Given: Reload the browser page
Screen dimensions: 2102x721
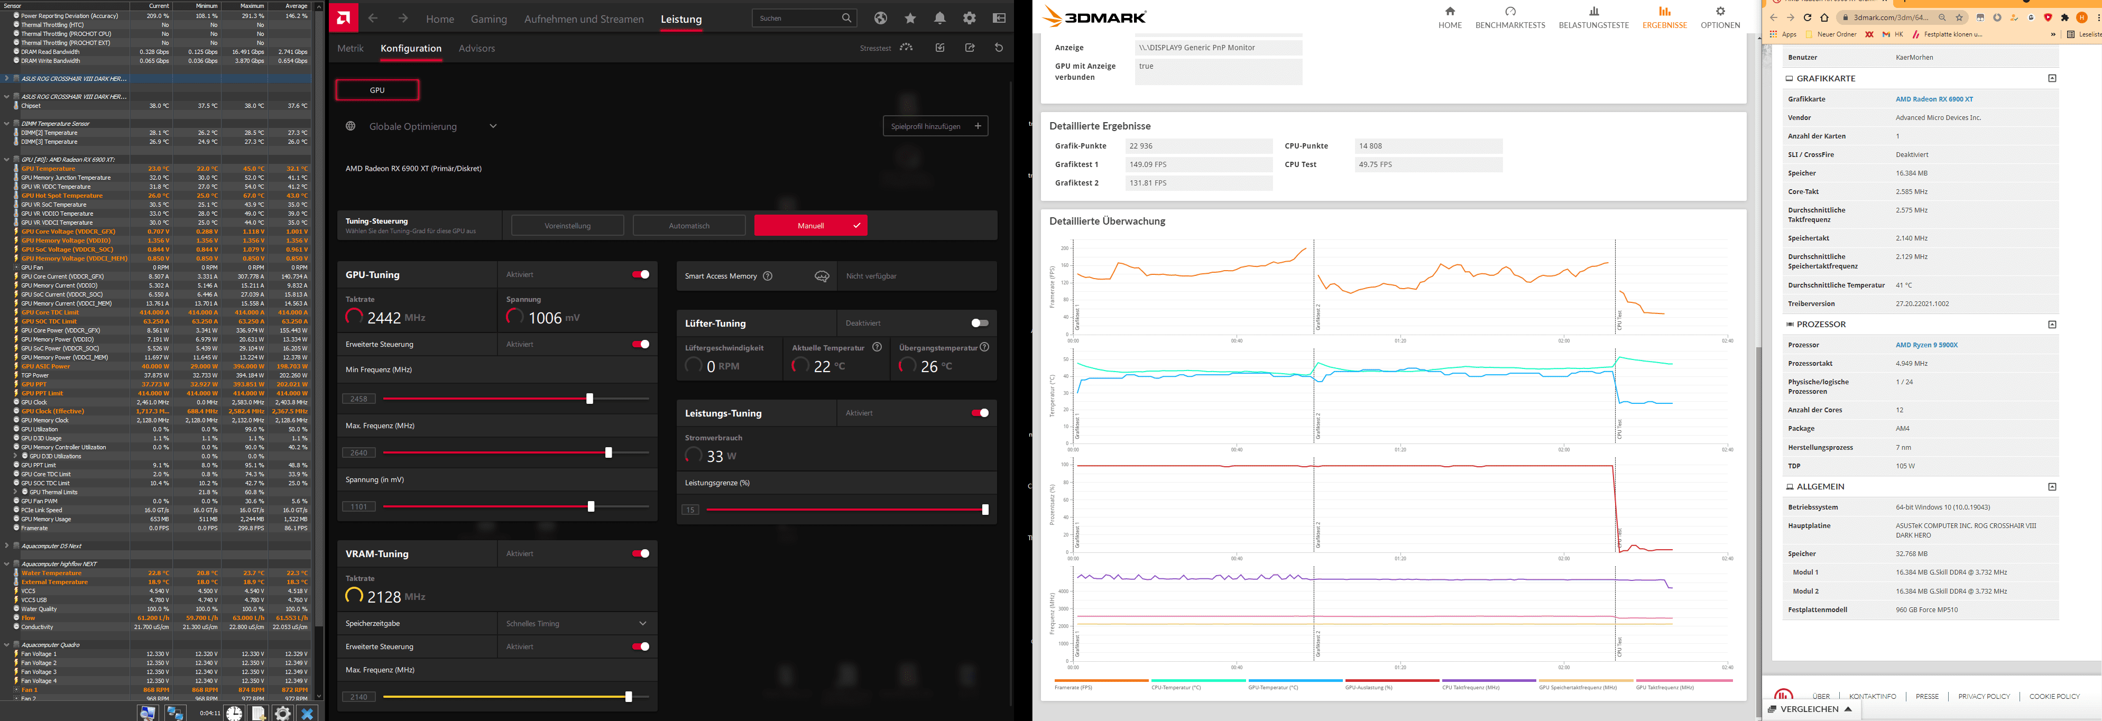Looking at the screenshot, I should pyautogui.click(x=1808, y=17).
